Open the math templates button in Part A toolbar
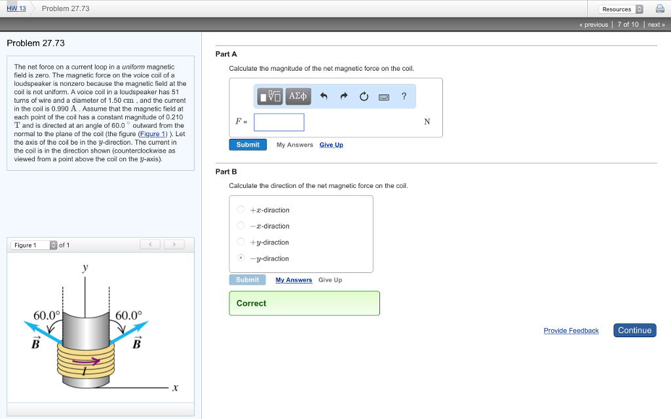 (x=270, y=96)
